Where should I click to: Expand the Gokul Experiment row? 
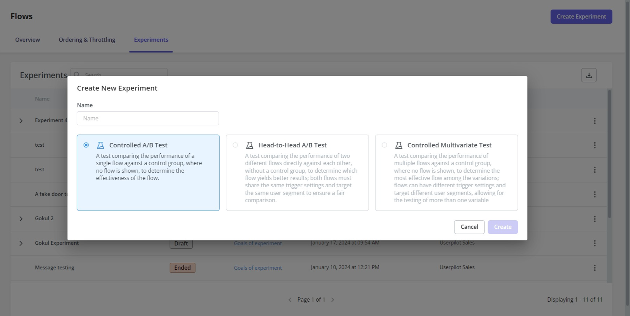pyautogui.click(x=21, y=243)
